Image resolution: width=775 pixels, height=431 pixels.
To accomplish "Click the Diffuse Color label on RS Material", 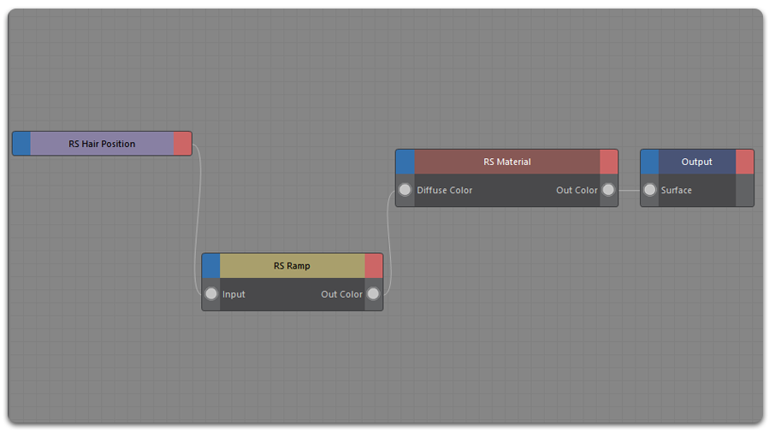I will click(444, 190).
